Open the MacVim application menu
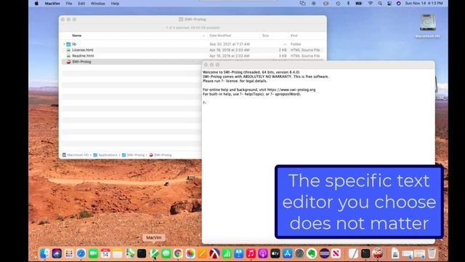Viewport: 465px width, 262px height. [52, 4]
